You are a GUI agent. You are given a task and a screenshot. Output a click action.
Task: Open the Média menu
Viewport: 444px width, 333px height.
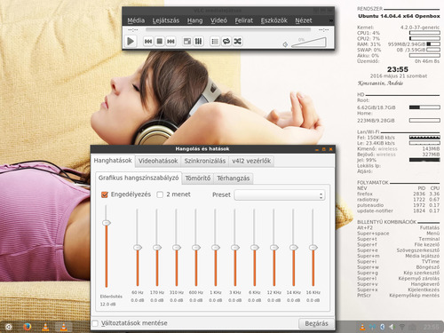click(136, 20)
